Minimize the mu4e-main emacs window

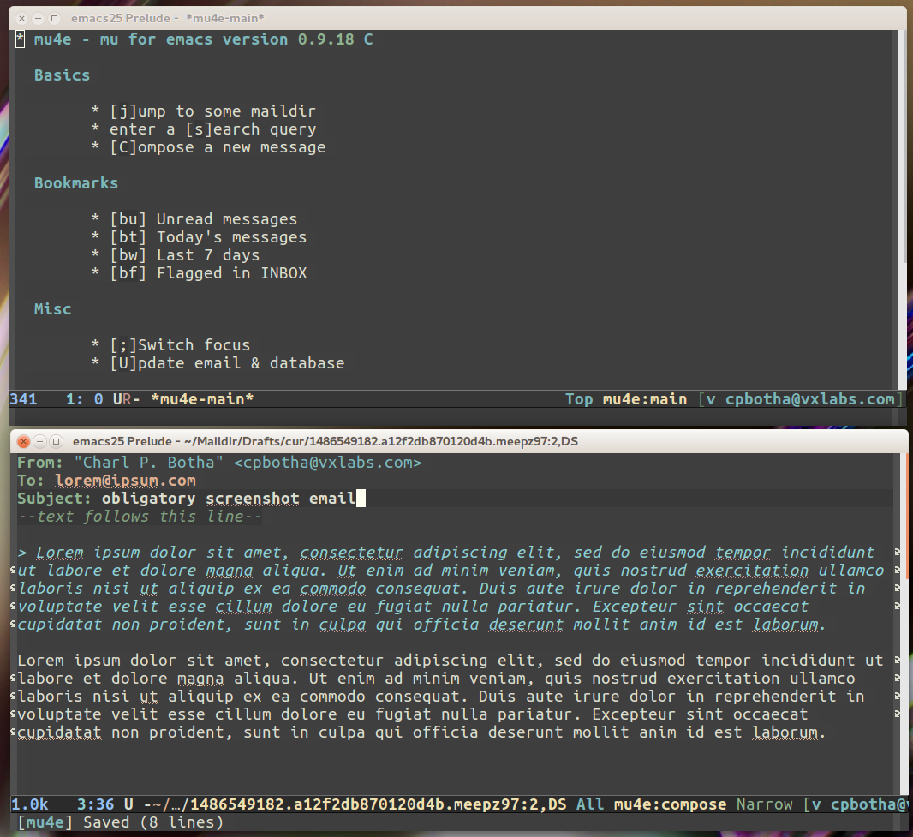point(38,19)
